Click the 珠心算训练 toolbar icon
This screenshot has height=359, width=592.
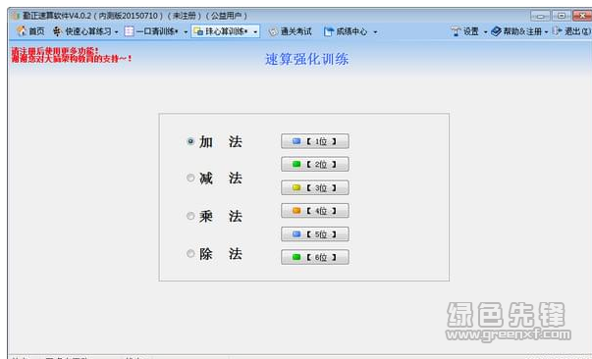(198, 31)
